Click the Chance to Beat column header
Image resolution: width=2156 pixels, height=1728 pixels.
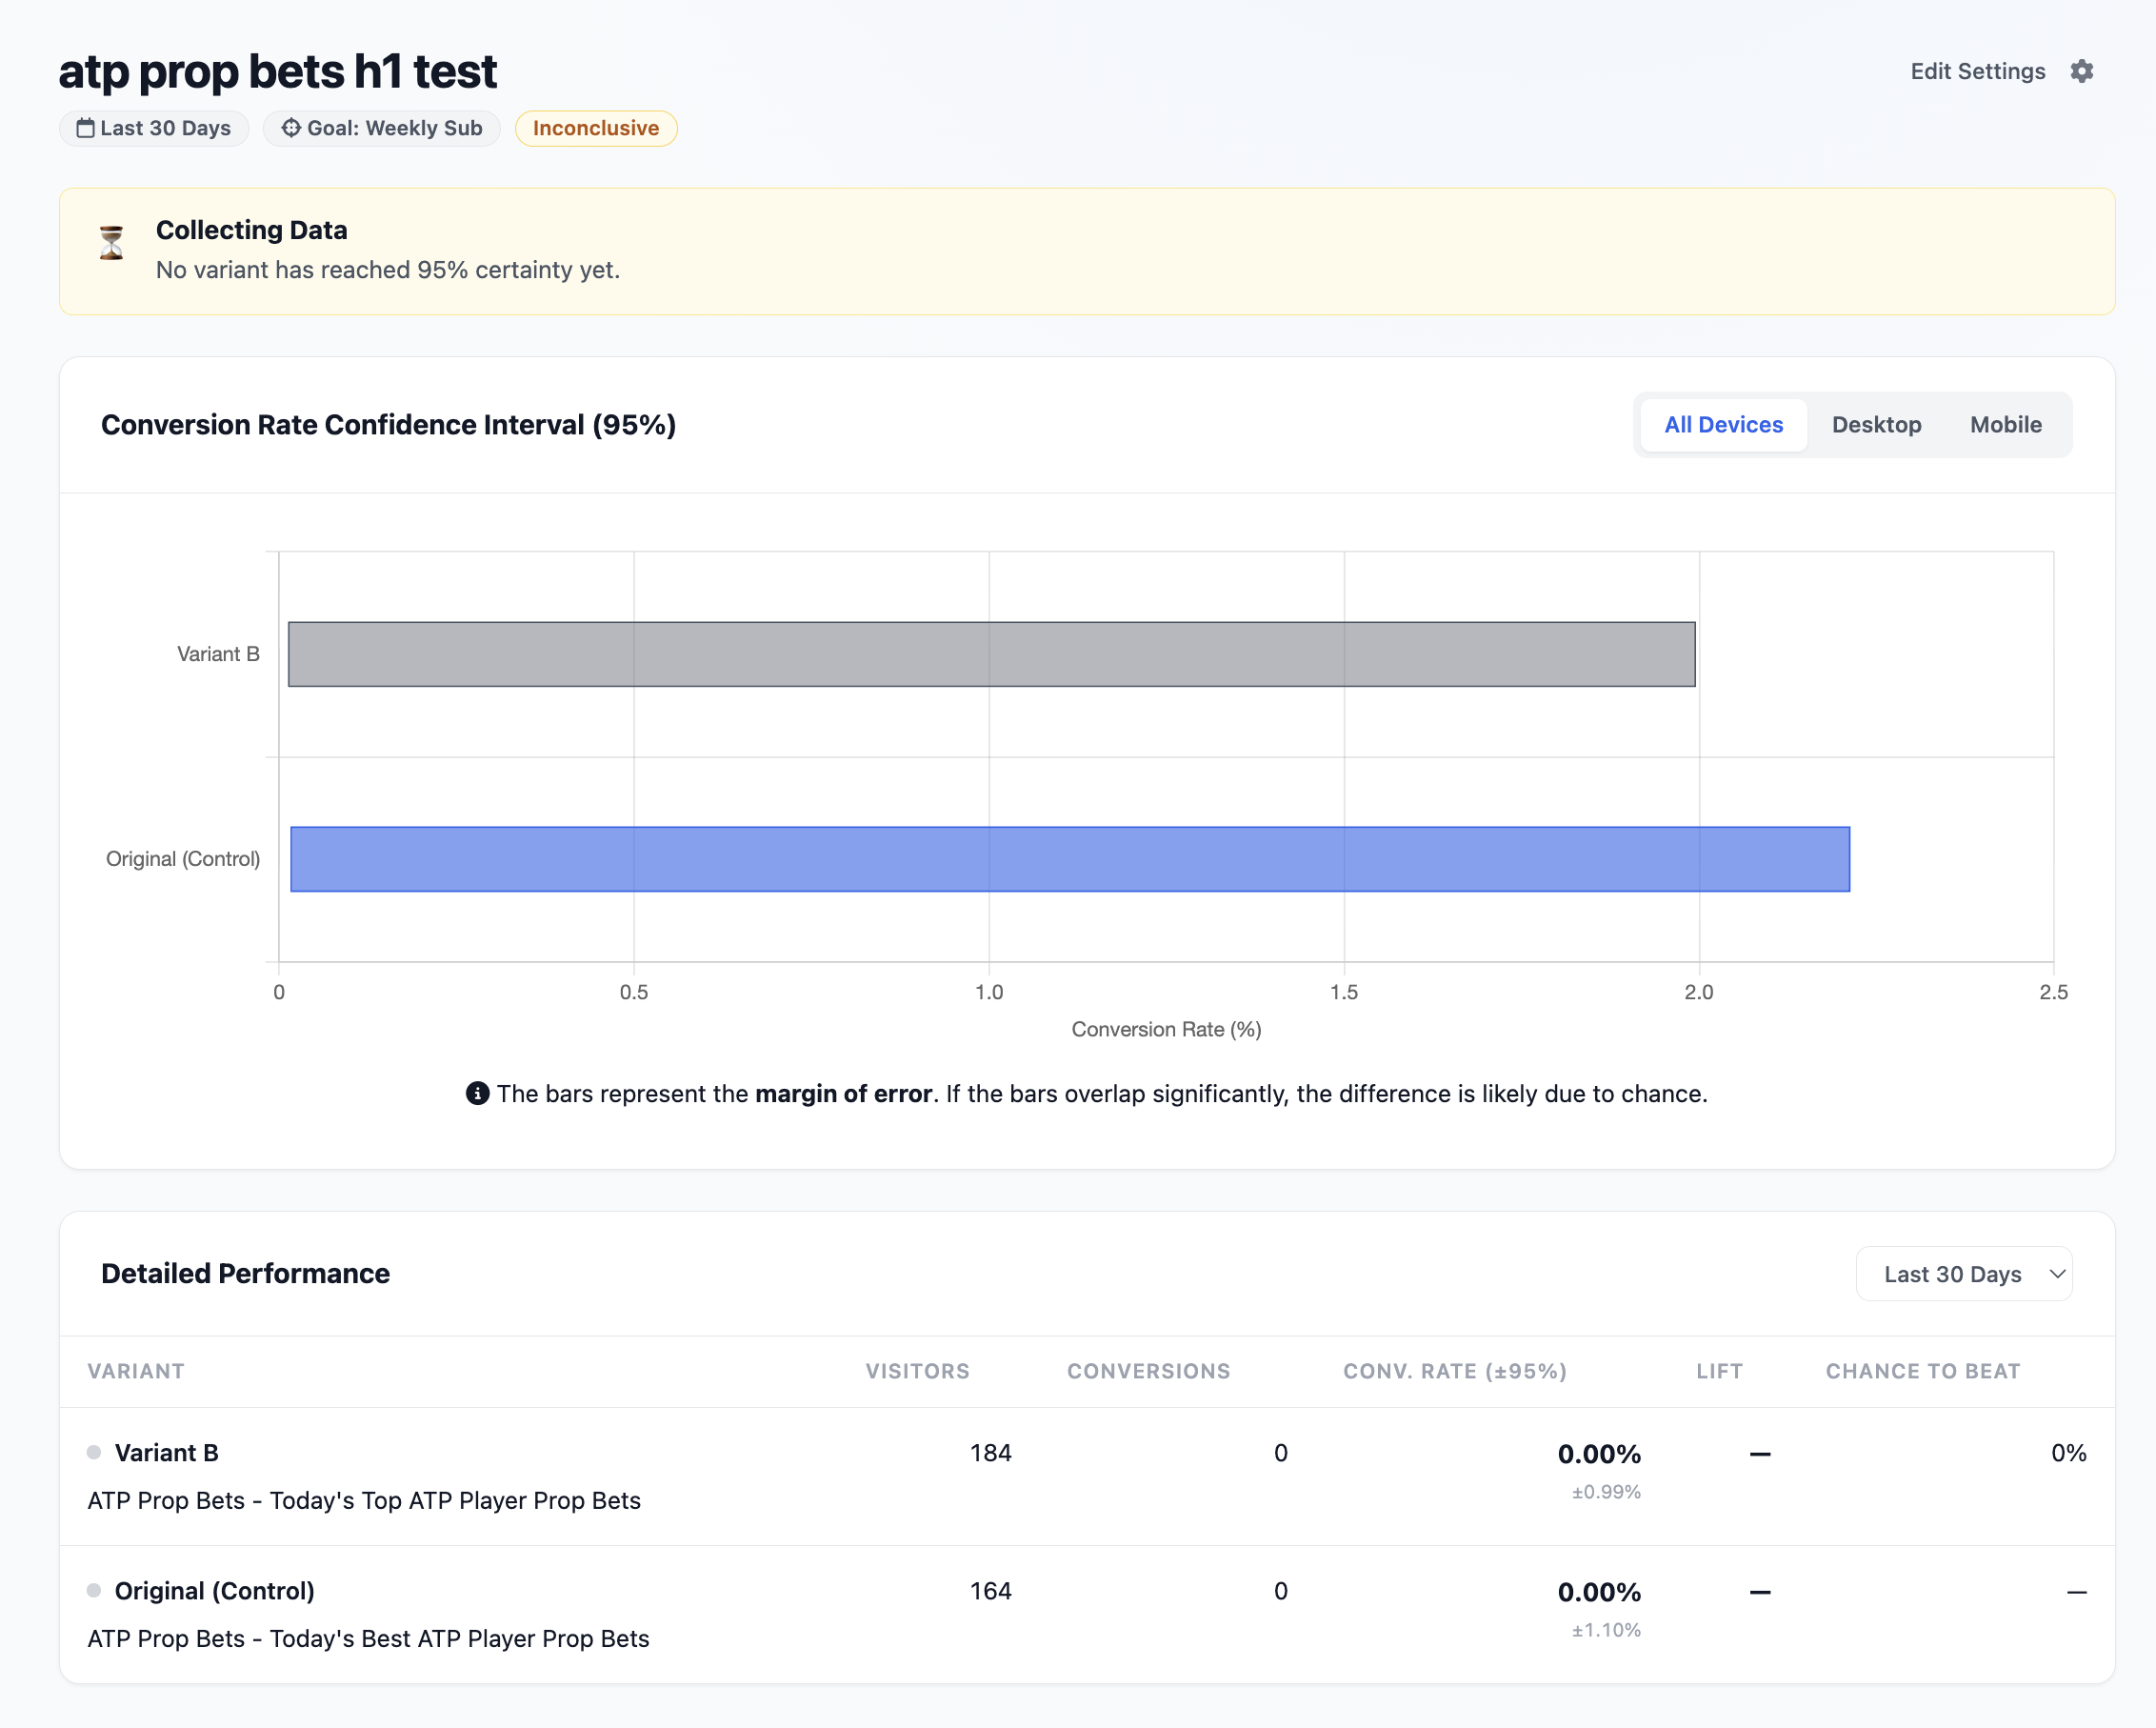[x=1922, y=1371]
